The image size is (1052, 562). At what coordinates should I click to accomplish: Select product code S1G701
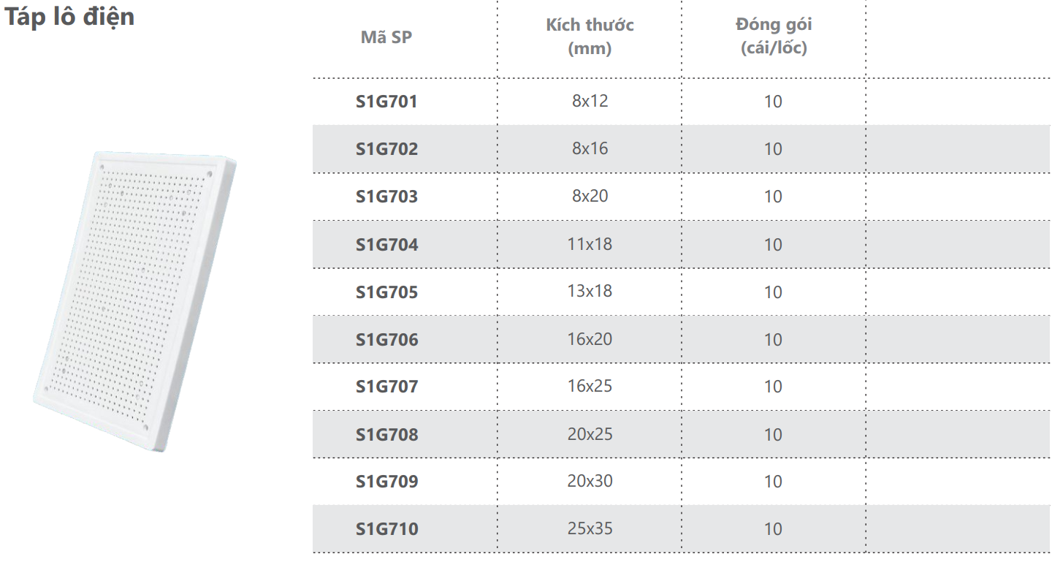click(x=386, y=102)
